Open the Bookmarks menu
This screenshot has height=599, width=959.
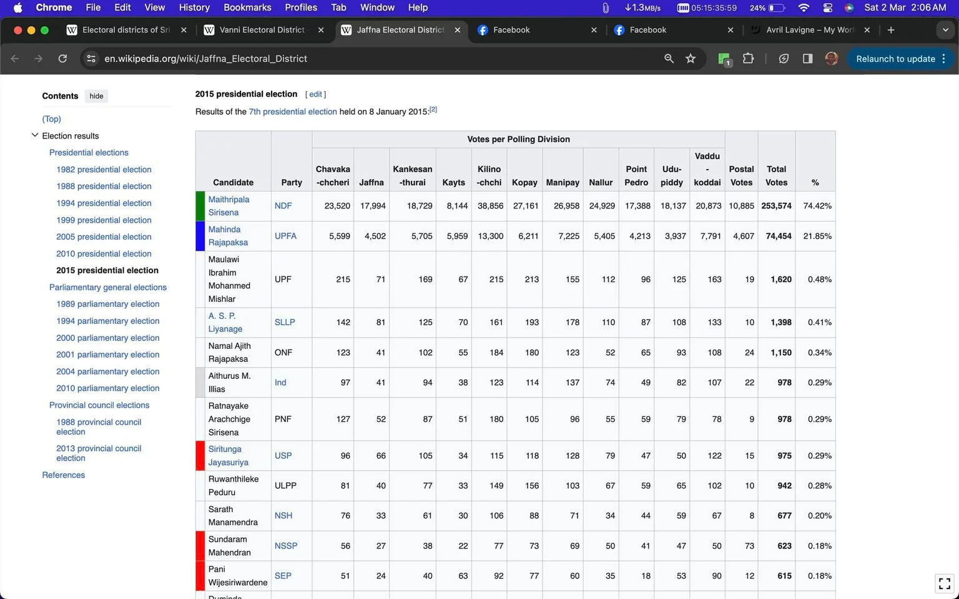pyautogui.click(x=247, y=7)
